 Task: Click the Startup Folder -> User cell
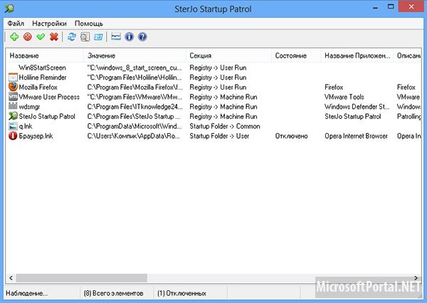pos(219,136)
